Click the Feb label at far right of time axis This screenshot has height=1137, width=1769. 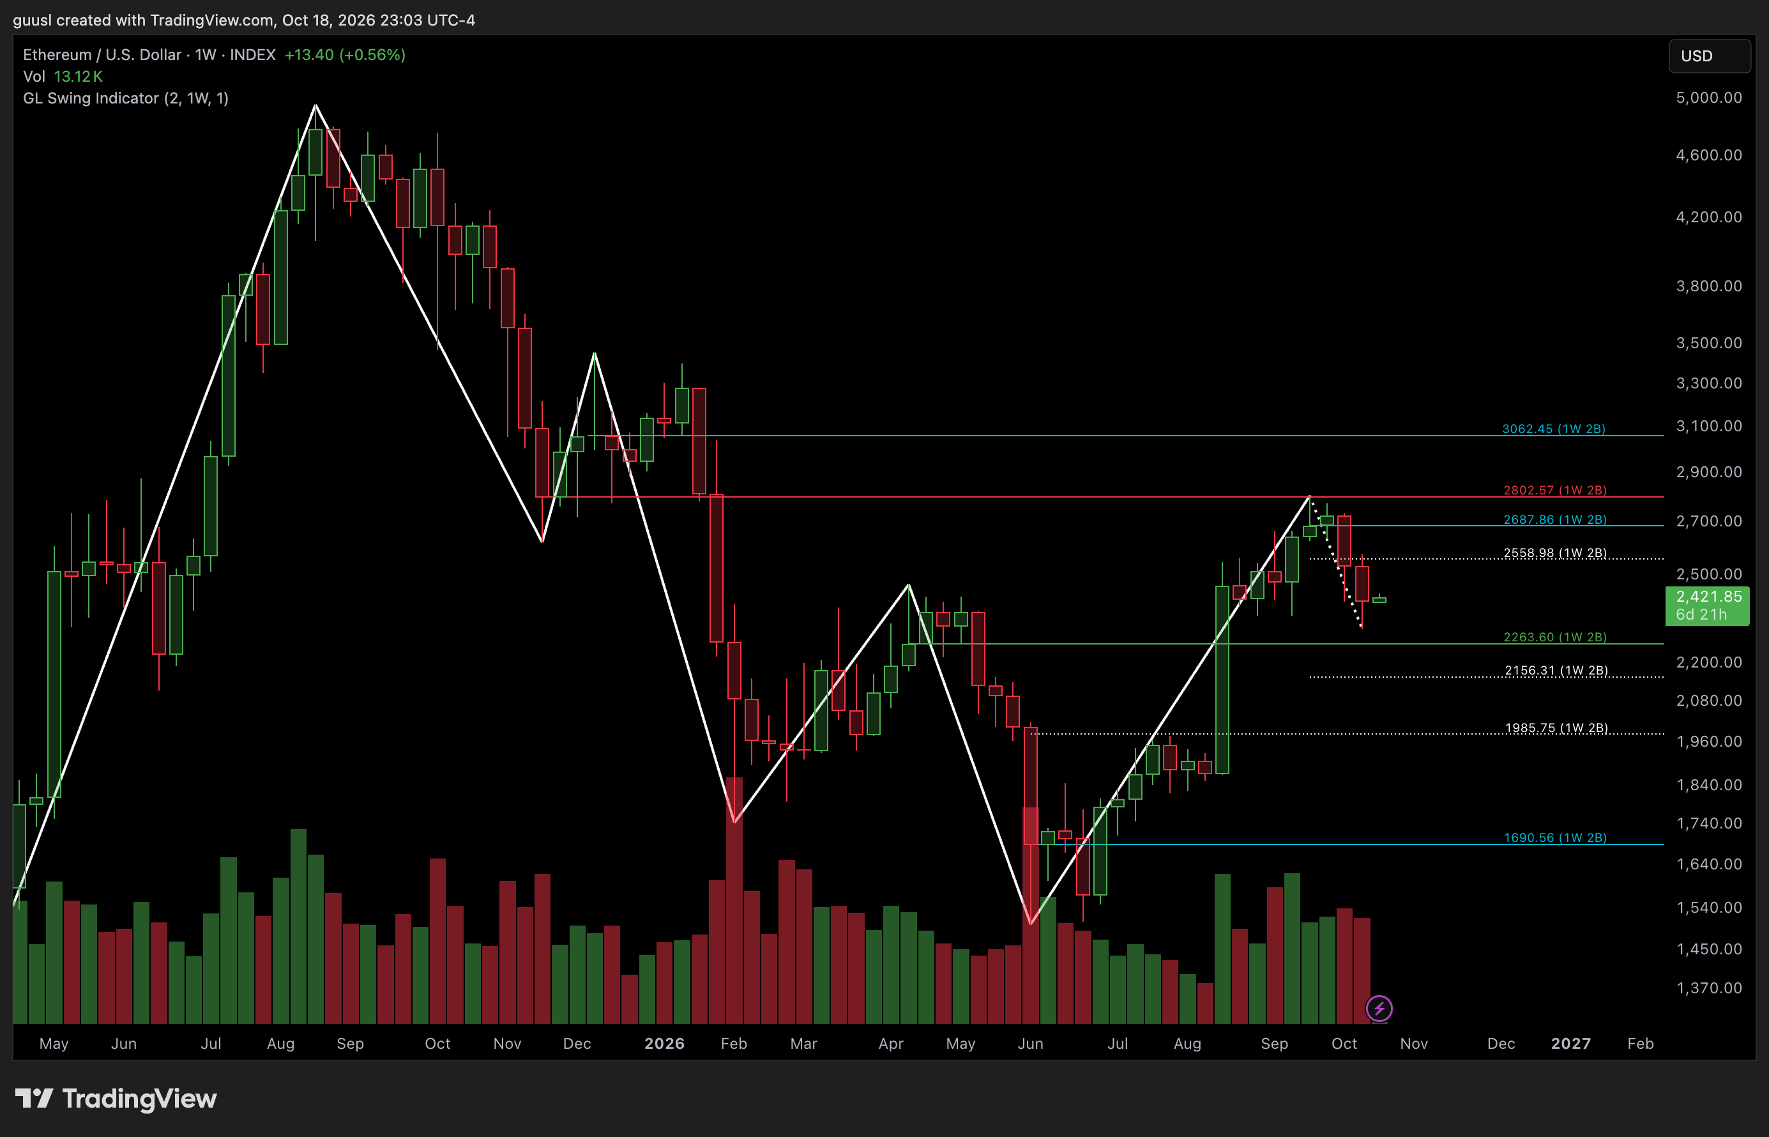click(x=1641, y=1043)
